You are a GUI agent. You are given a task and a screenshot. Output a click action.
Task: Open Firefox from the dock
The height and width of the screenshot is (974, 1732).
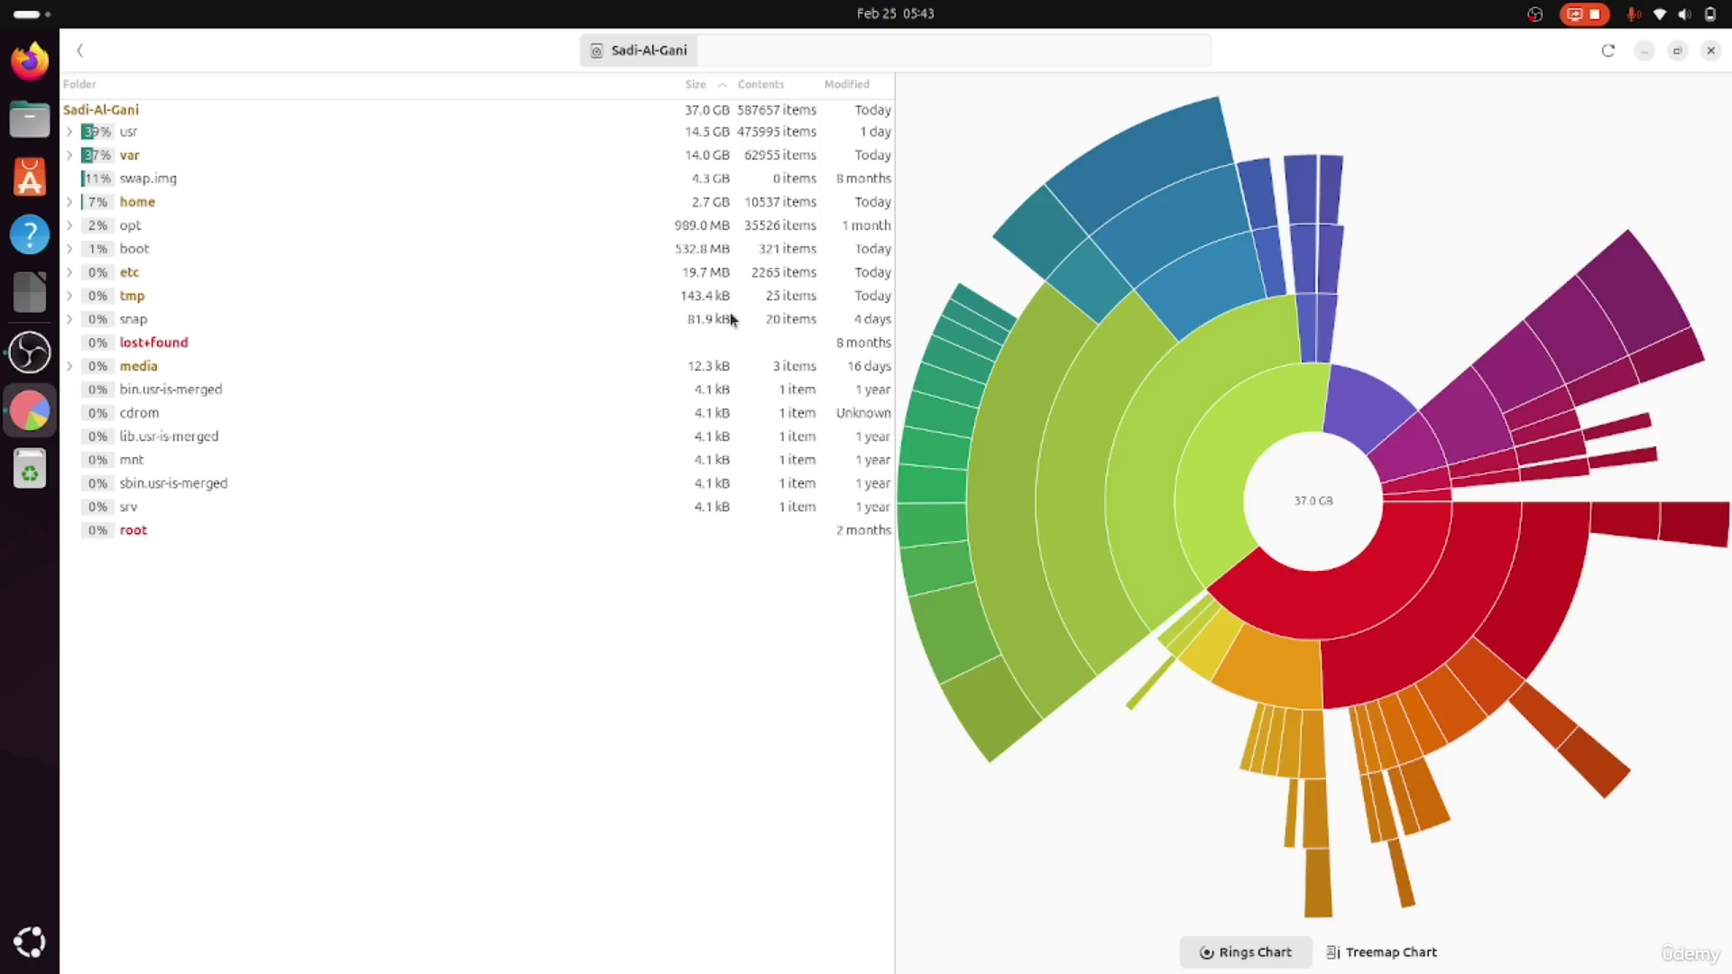[30, 61]
